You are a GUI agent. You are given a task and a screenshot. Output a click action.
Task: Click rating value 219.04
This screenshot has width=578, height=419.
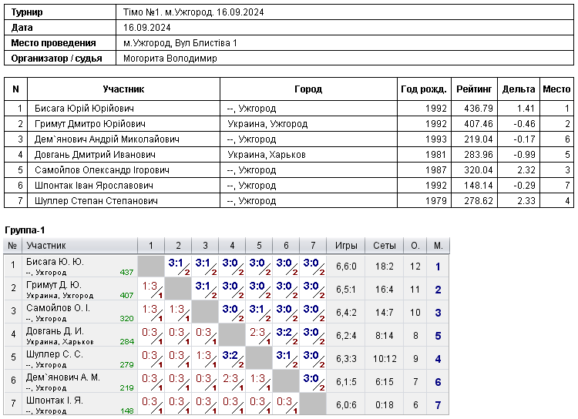click(479, 139)
